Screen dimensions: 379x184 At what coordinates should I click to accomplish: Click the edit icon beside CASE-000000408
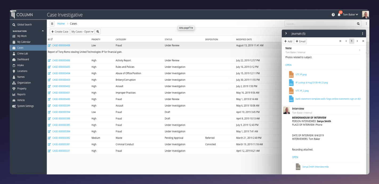[49, 45]
